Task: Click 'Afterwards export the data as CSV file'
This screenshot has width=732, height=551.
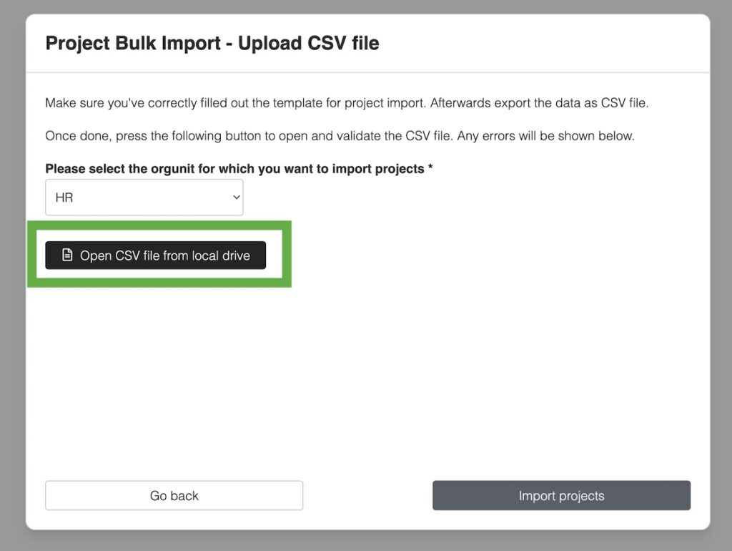Action: (539, 102)
